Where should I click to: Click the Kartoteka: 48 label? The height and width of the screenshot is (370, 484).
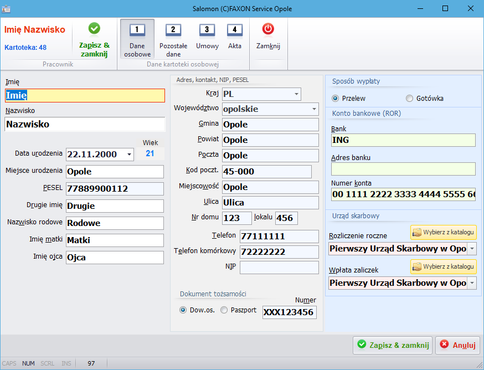coord(25,48)
